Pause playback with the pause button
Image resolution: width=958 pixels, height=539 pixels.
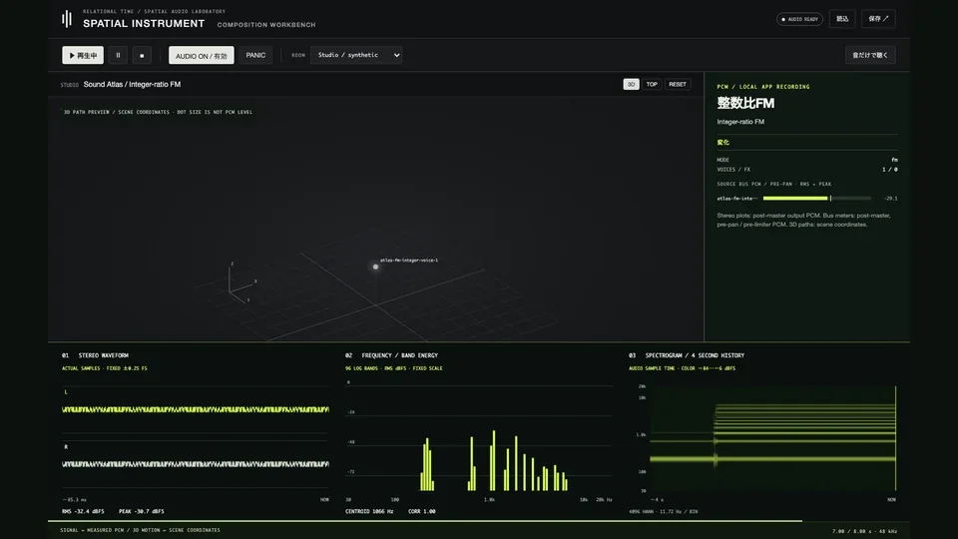coord(118,55)
